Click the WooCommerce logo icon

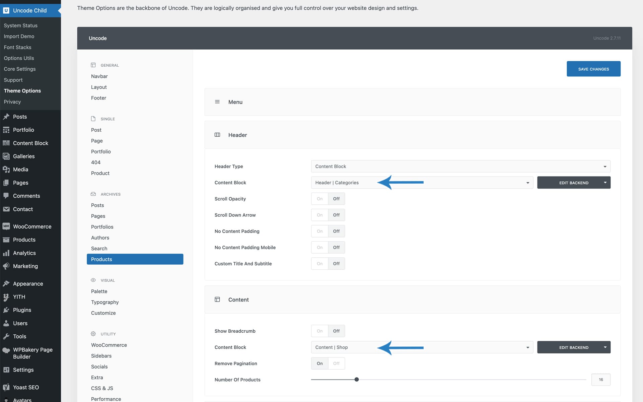click(x=6, y=226)
